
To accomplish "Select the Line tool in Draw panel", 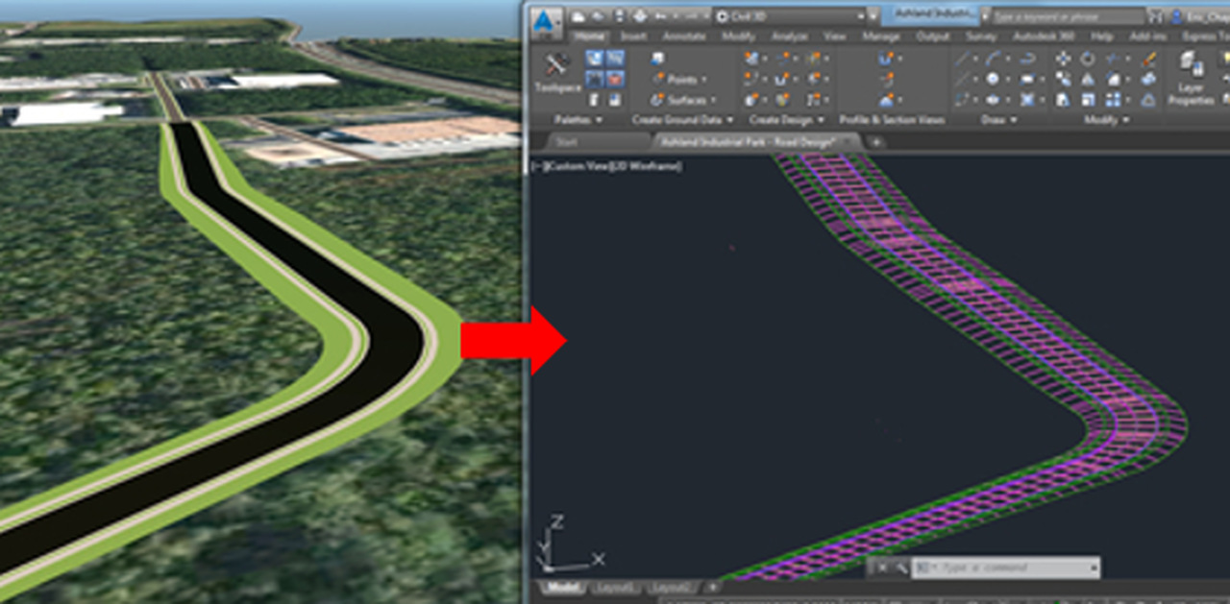I will pyautogui.click(x=962, y=60).
